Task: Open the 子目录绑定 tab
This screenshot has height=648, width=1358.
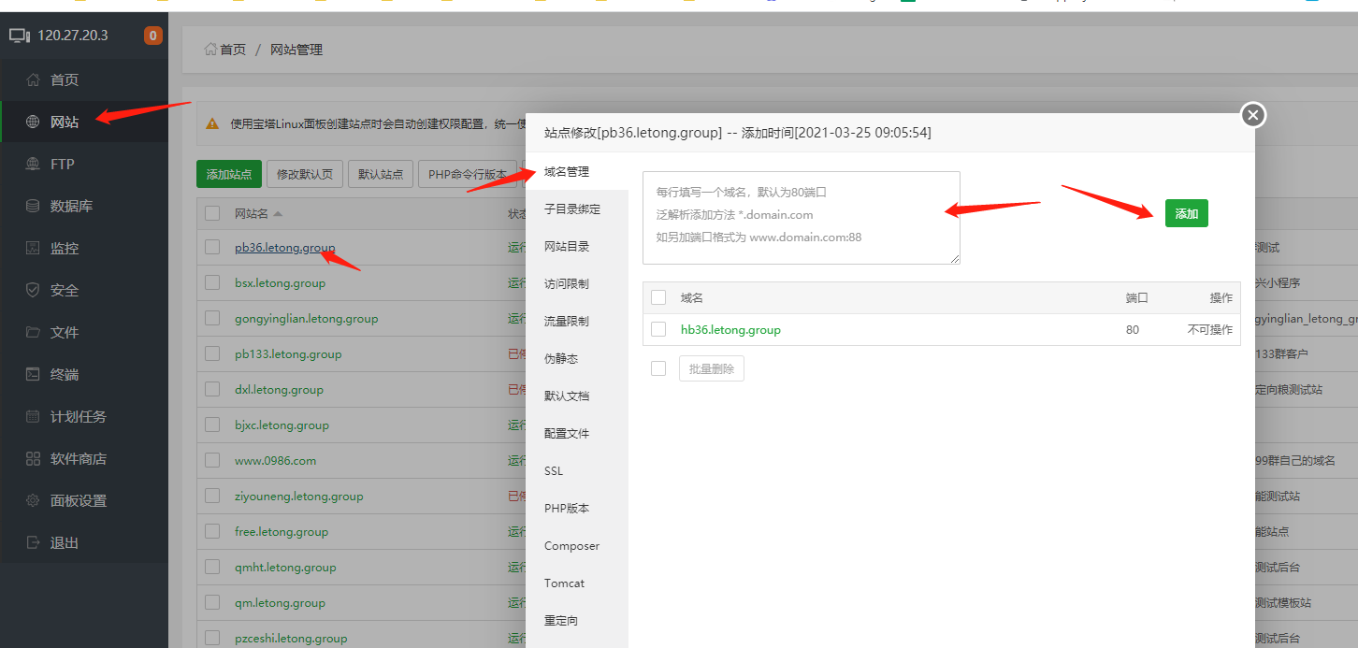Action: point(577,209)
